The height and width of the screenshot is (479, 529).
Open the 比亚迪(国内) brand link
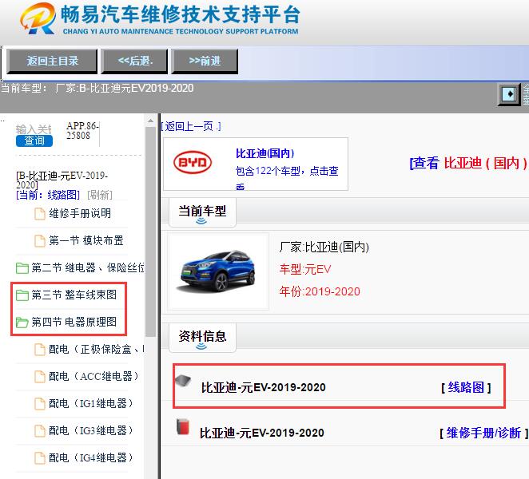tap(265, 154)
